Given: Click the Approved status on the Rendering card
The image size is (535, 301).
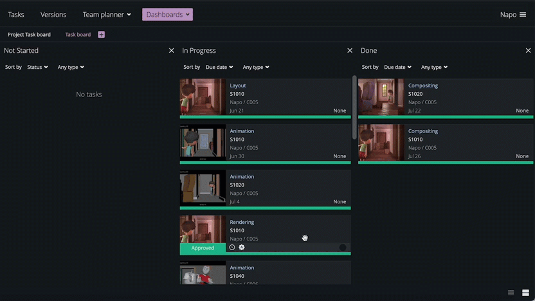Looking at the screenshot, I should point(203,248).
